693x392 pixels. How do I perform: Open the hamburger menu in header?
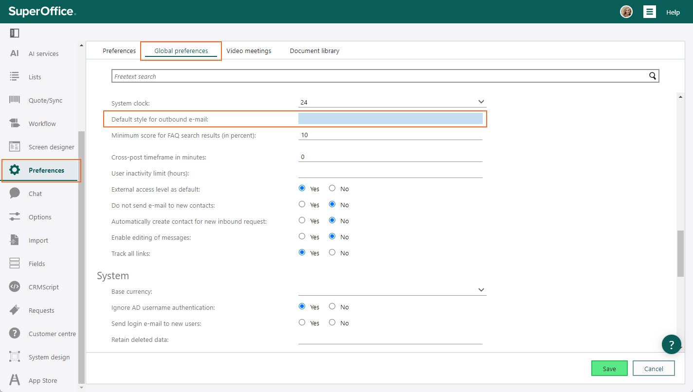650,12
